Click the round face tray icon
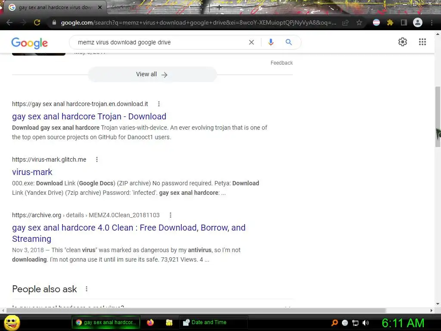 tap(345, 323)
